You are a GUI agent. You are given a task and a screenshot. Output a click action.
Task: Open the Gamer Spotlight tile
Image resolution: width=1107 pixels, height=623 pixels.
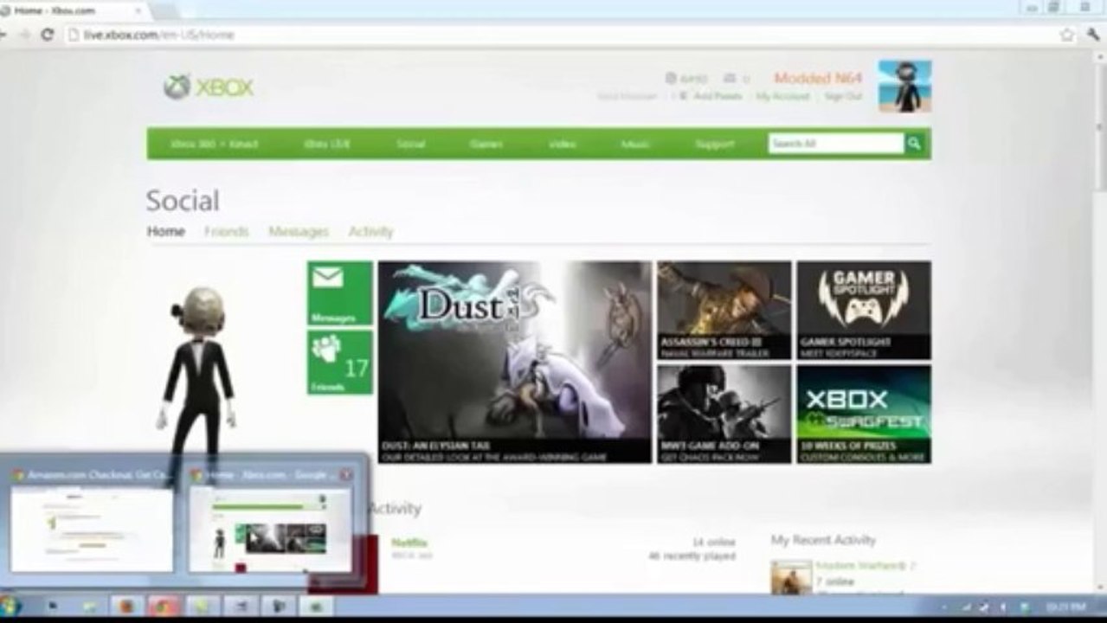tap(864, 310)
